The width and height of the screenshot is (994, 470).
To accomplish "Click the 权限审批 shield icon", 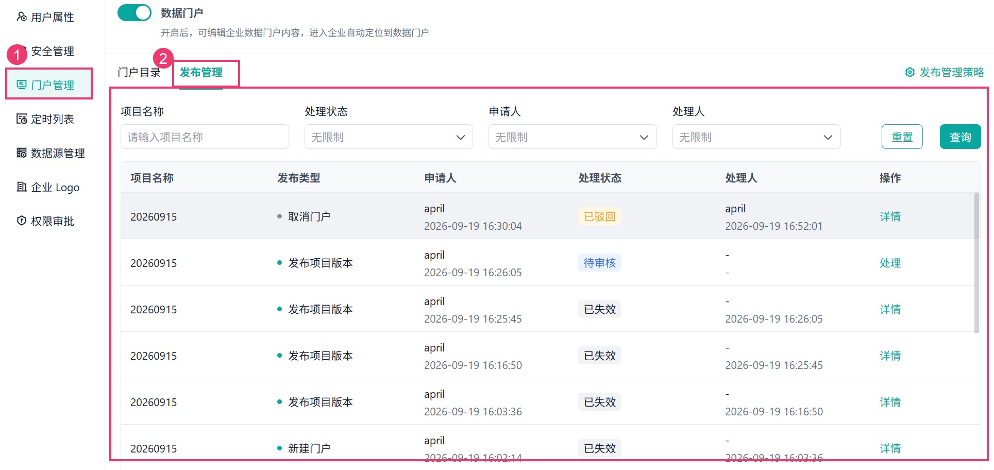I will point(22,221).
